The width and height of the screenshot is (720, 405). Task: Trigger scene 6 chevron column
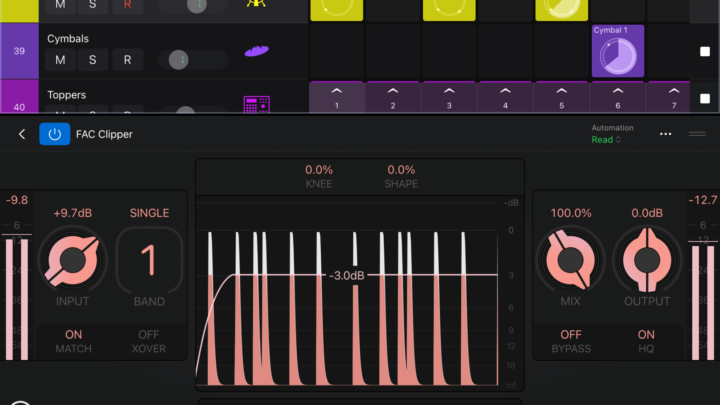tap(618, 97)
